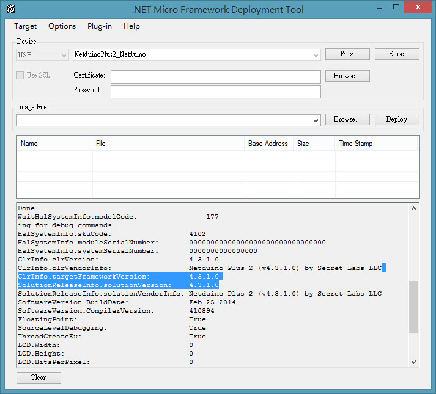
Task: Click 'SoftwareVersion.CompilerVersion:' log line
Action: click(x=116, y=311)
